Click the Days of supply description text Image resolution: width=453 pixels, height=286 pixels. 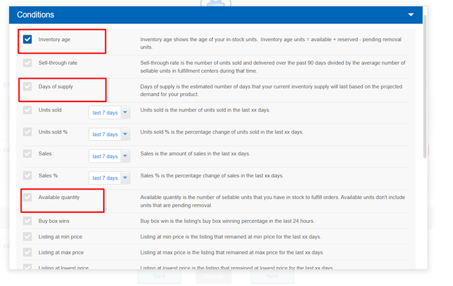271,90
